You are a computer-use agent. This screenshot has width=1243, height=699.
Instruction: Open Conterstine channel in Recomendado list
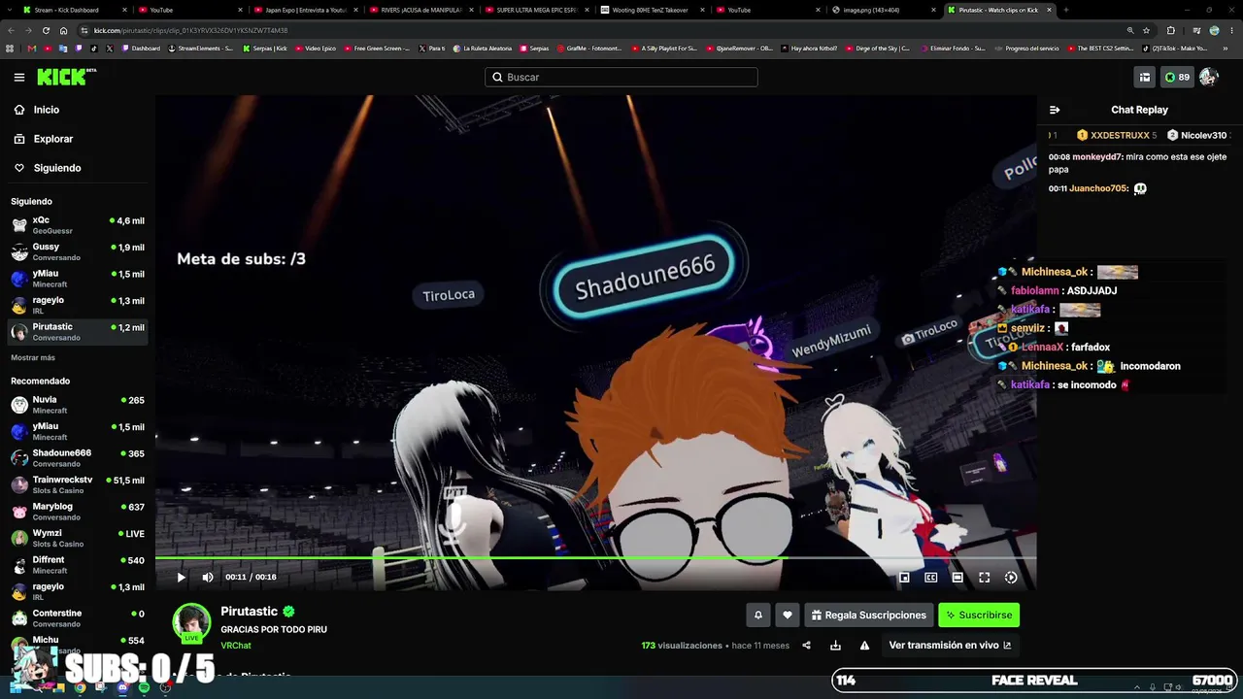tap(78, 617)
